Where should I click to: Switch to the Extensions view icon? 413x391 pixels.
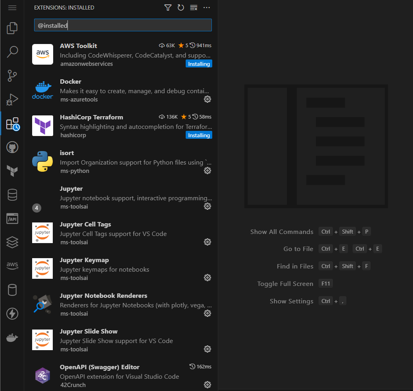[x=12, y=123]
